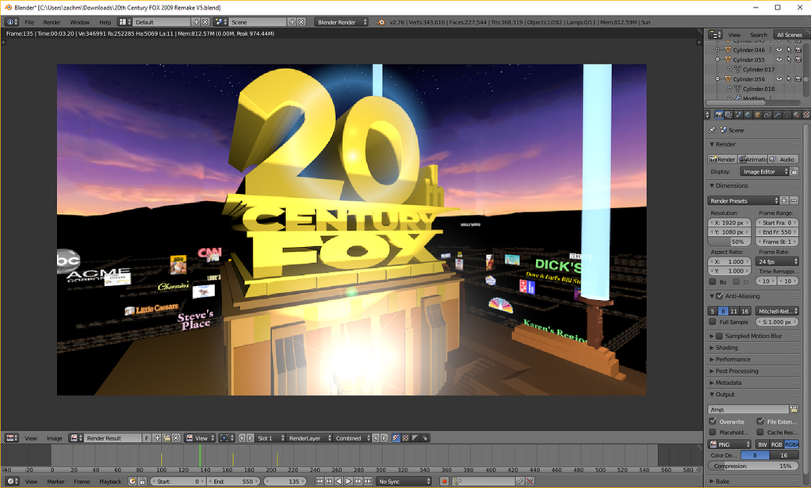This screenshot has width=811, height=488.
Task: Disable the Anti-Aliasing checkbox
Action: [x=719, y=296]
